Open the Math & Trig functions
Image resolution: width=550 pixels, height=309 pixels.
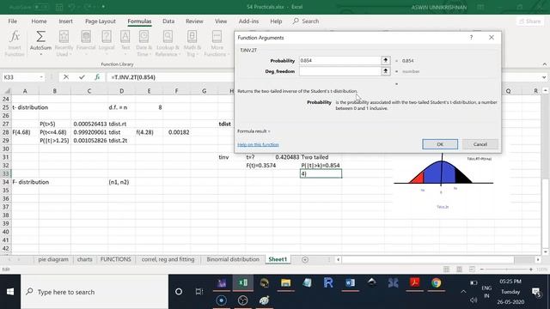point(192,44)
